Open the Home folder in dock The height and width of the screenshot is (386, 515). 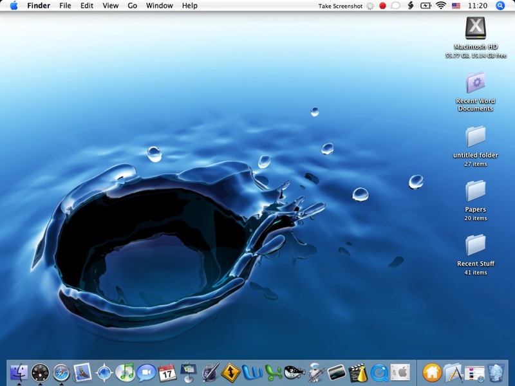tap(431, 372)
